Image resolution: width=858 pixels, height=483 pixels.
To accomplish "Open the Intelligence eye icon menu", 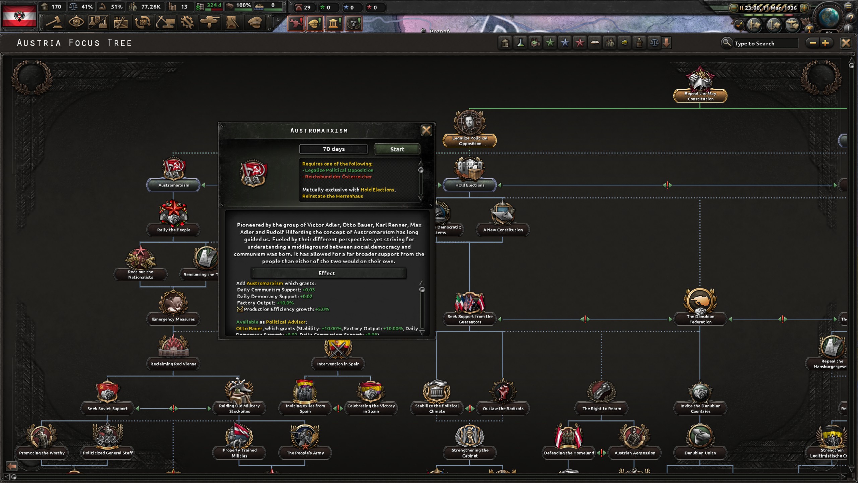I will 76,23.
